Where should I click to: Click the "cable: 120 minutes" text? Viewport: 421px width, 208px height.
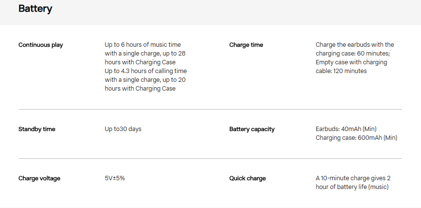[341, 71]
